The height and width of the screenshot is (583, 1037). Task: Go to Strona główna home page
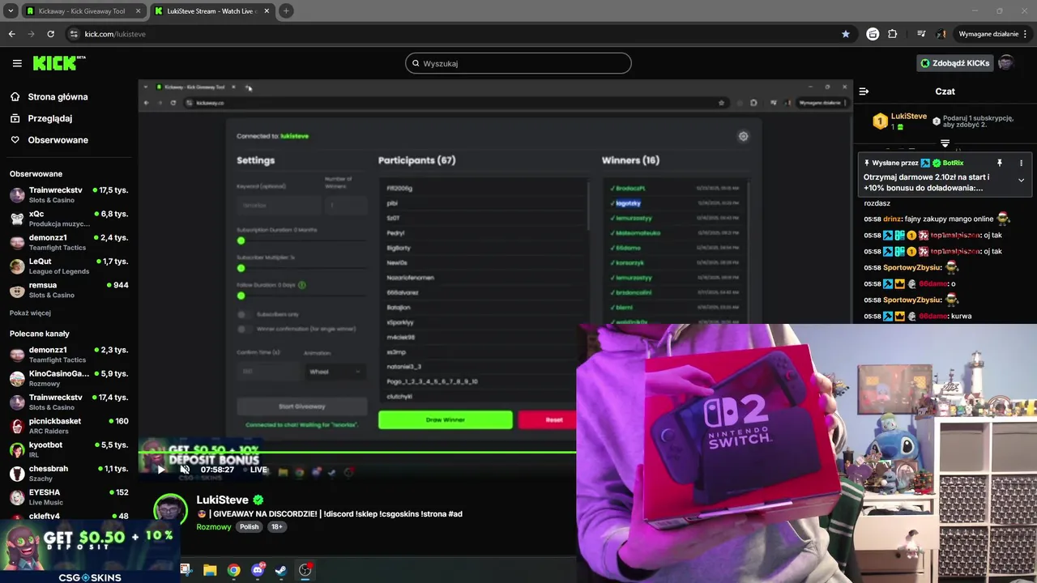pyautogui.click(x=49, y=97)
